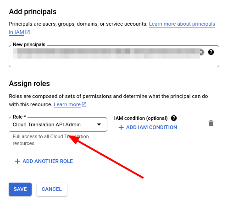Save the principal and role assignment
233x211 pixels.
(x=20, y=189)
